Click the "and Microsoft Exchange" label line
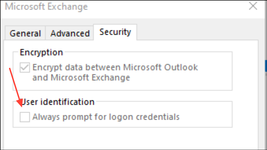The width and height of the screenshot is (267, 150). [81, 78]
